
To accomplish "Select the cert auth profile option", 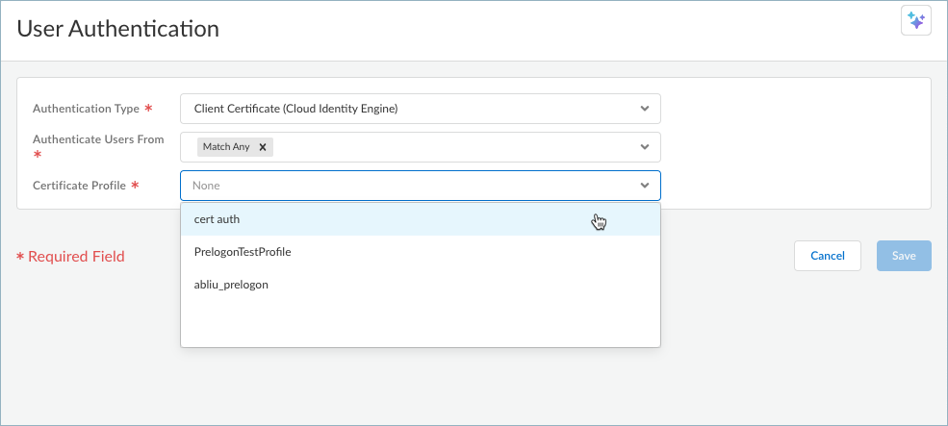I will [x=218, y=219].
